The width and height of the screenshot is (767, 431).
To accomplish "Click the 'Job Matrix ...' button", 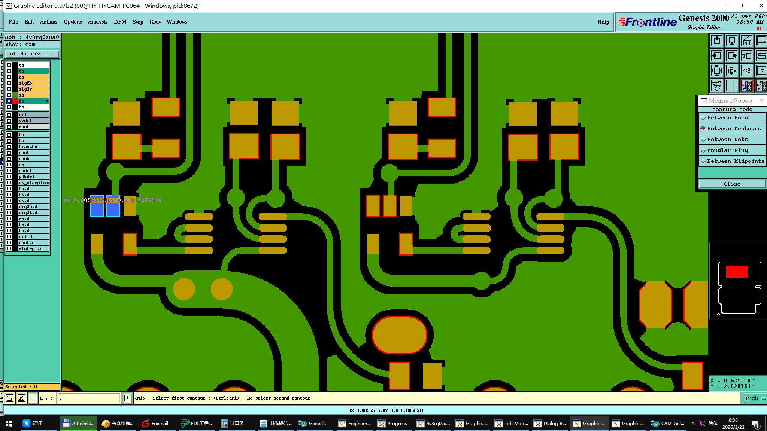I will pyautogui.click(x=31, y=54).
